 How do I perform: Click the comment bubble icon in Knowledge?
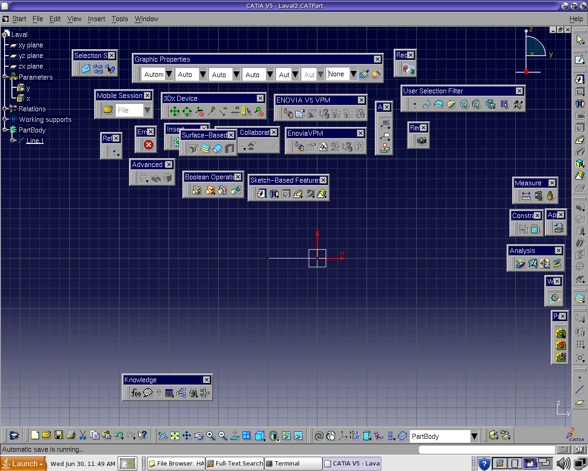[x=148, y=393]
